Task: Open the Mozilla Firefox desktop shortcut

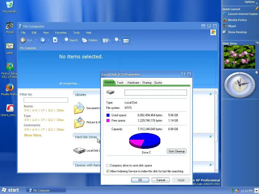Action: tap(10, 88)
